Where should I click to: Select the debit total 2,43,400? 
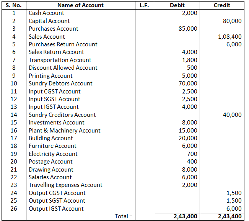coord(185,216)
